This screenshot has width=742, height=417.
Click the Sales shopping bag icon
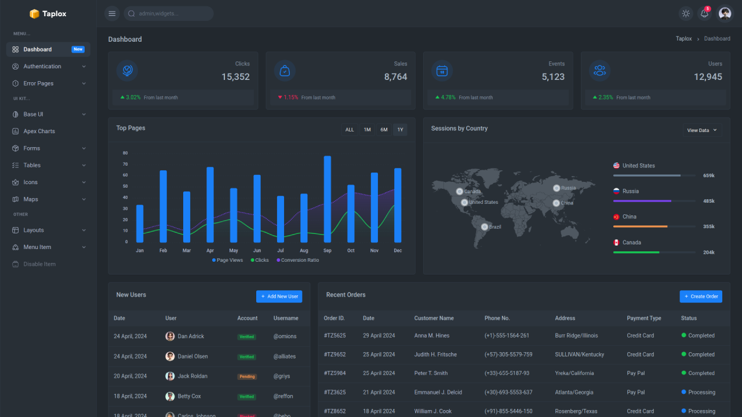[285, 71]
